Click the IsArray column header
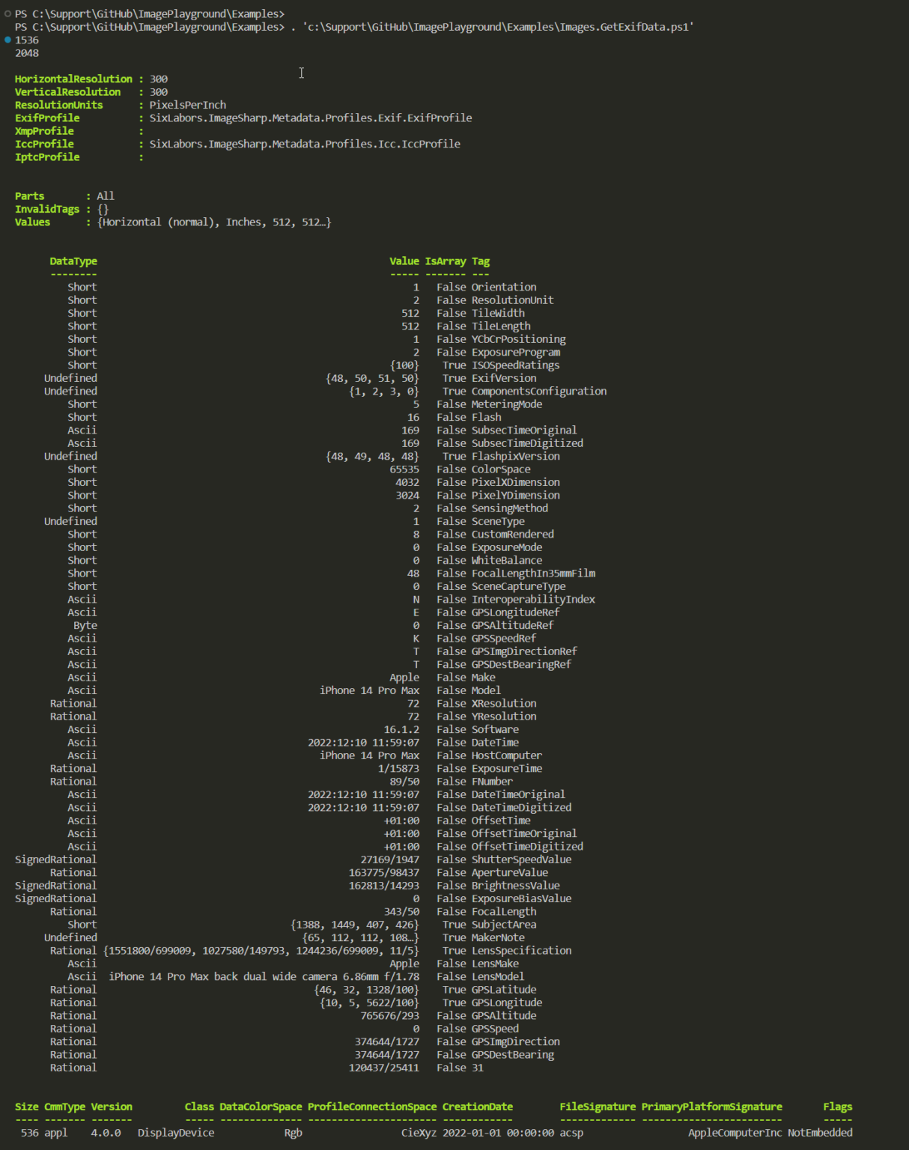909x1150 pixels. point(446,261)
